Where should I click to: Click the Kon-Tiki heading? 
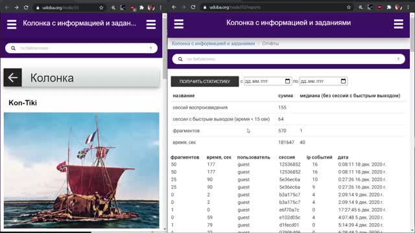coord(23,103)
